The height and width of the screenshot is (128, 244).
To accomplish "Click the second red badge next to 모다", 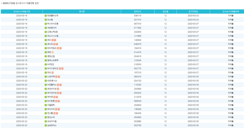I will (55, 40).
